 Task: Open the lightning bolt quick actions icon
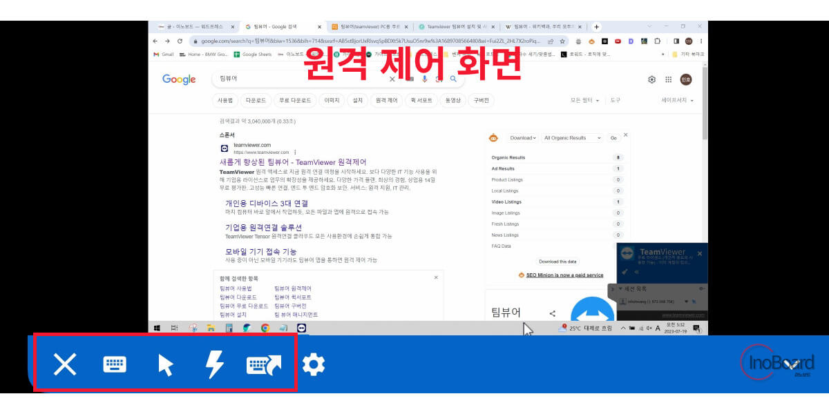click(215, 364)
